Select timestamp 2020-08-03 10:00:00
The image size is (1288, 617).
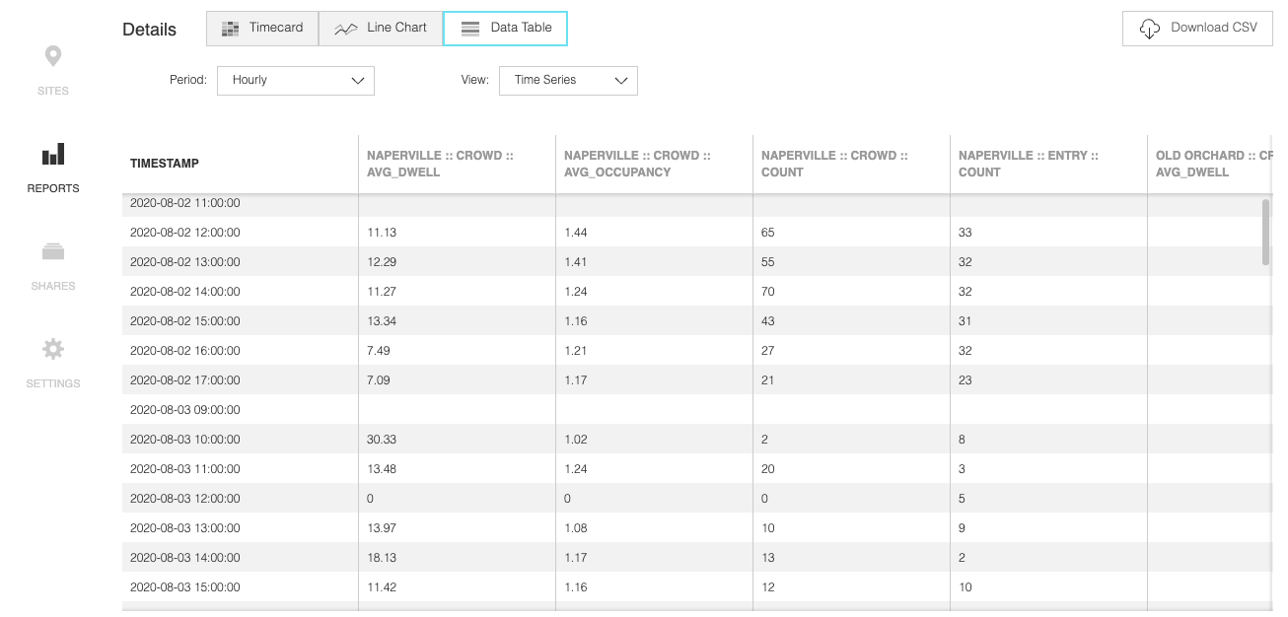click(x=185, y=440)
